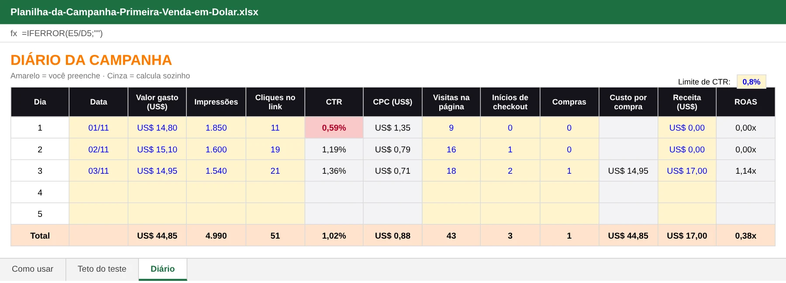Select Cliques no link cell 19
Screen dimensions: 786x283
[x=275, y=149]
